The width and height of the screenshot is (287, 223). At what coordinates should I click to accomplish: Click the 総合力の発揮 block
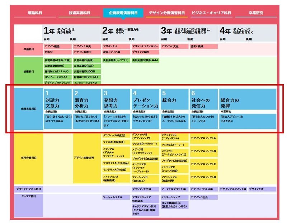tap(248, 99)
